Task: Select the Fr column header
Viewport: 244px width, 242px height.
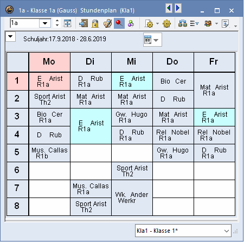Action: pyautogui.click(x=214, y=62)
